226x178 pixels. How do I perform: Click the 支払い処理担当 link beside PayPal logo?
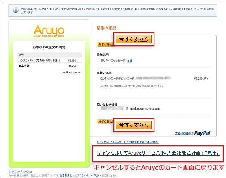point(184,133)
